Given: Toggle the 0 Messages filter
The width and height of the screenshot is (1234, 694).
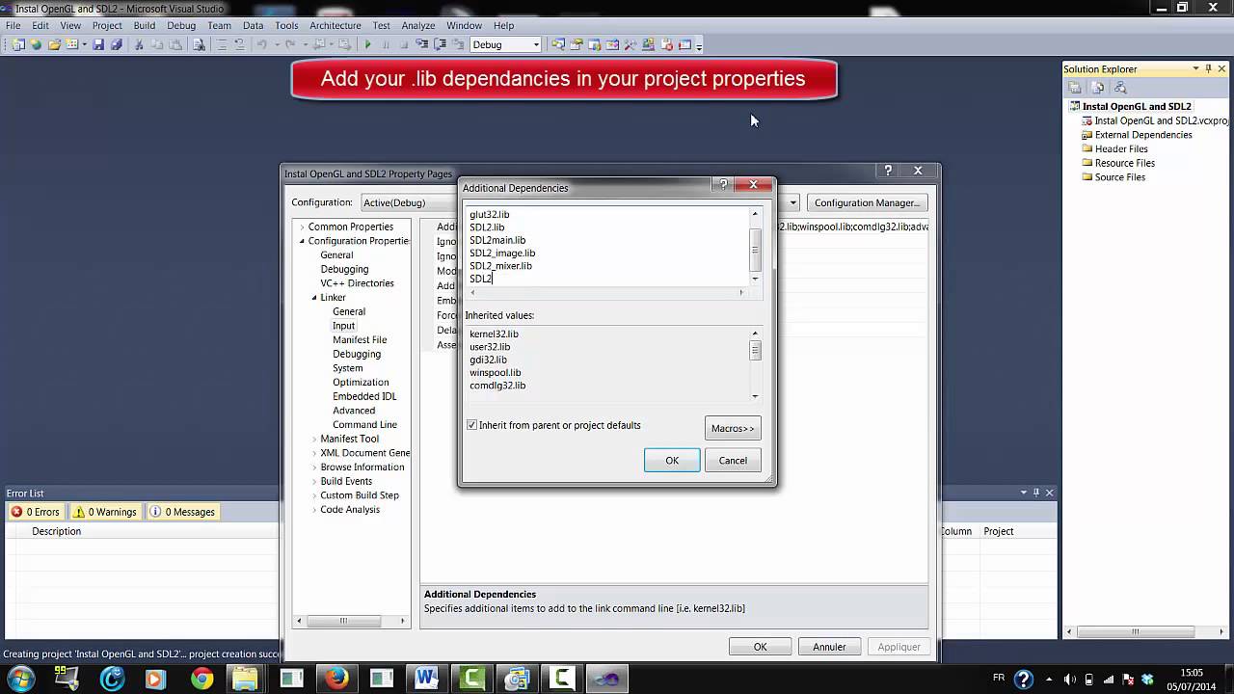Looking at the screenshot, I should 183,512.
